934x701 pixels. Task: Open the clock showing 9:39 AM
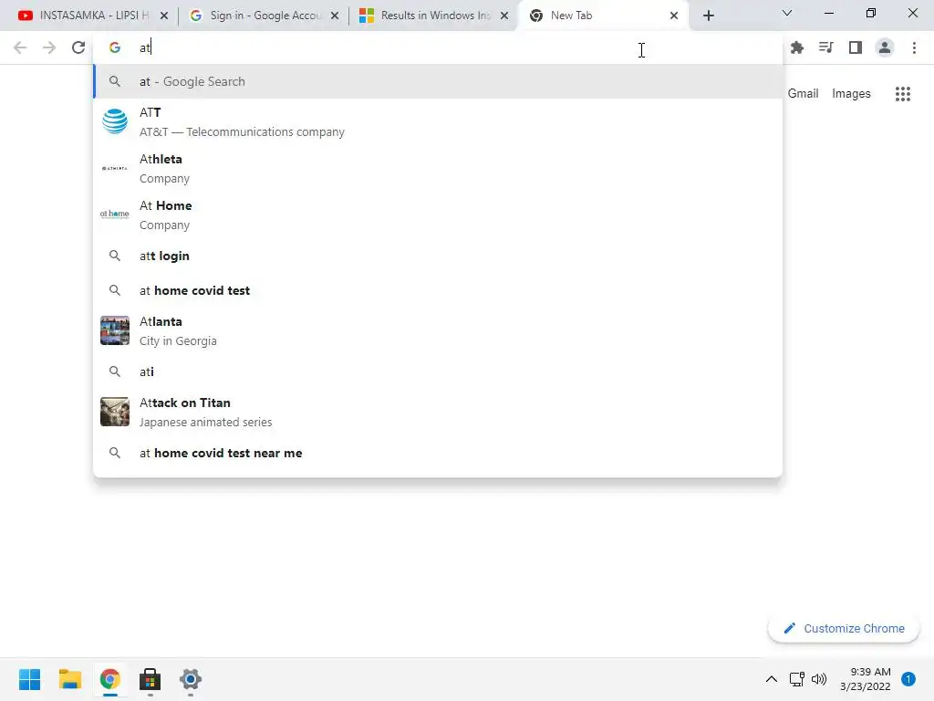point(866,679)
